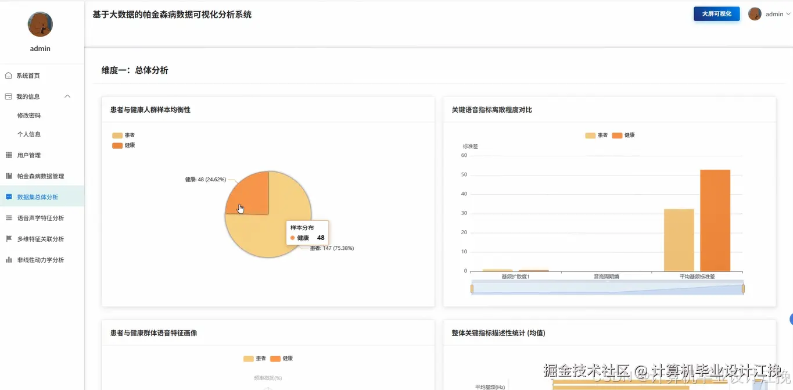The image size is (793, 390).
Task: Click the admin name under sidebar avatar
Action: click(x=40, y=49)
